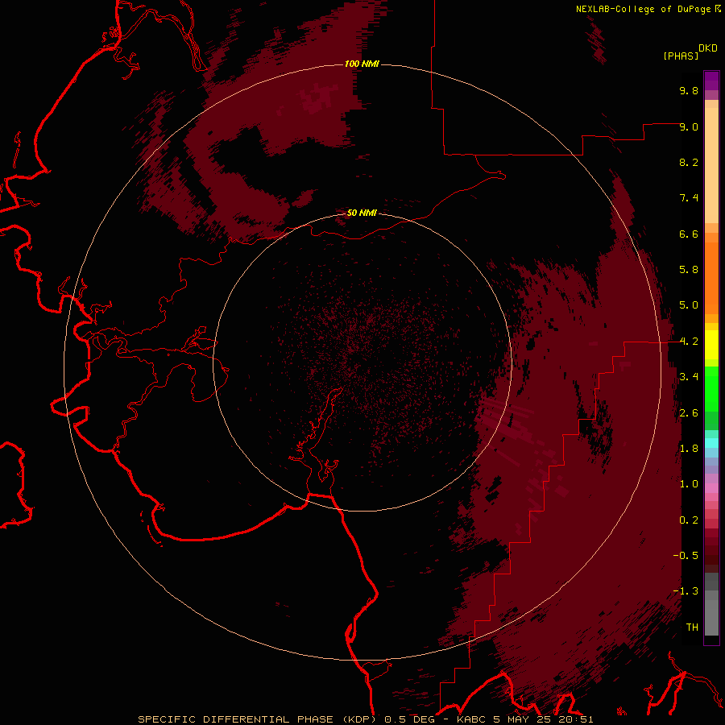
Task: Click the 6.6 scale value
Action: 689,234
